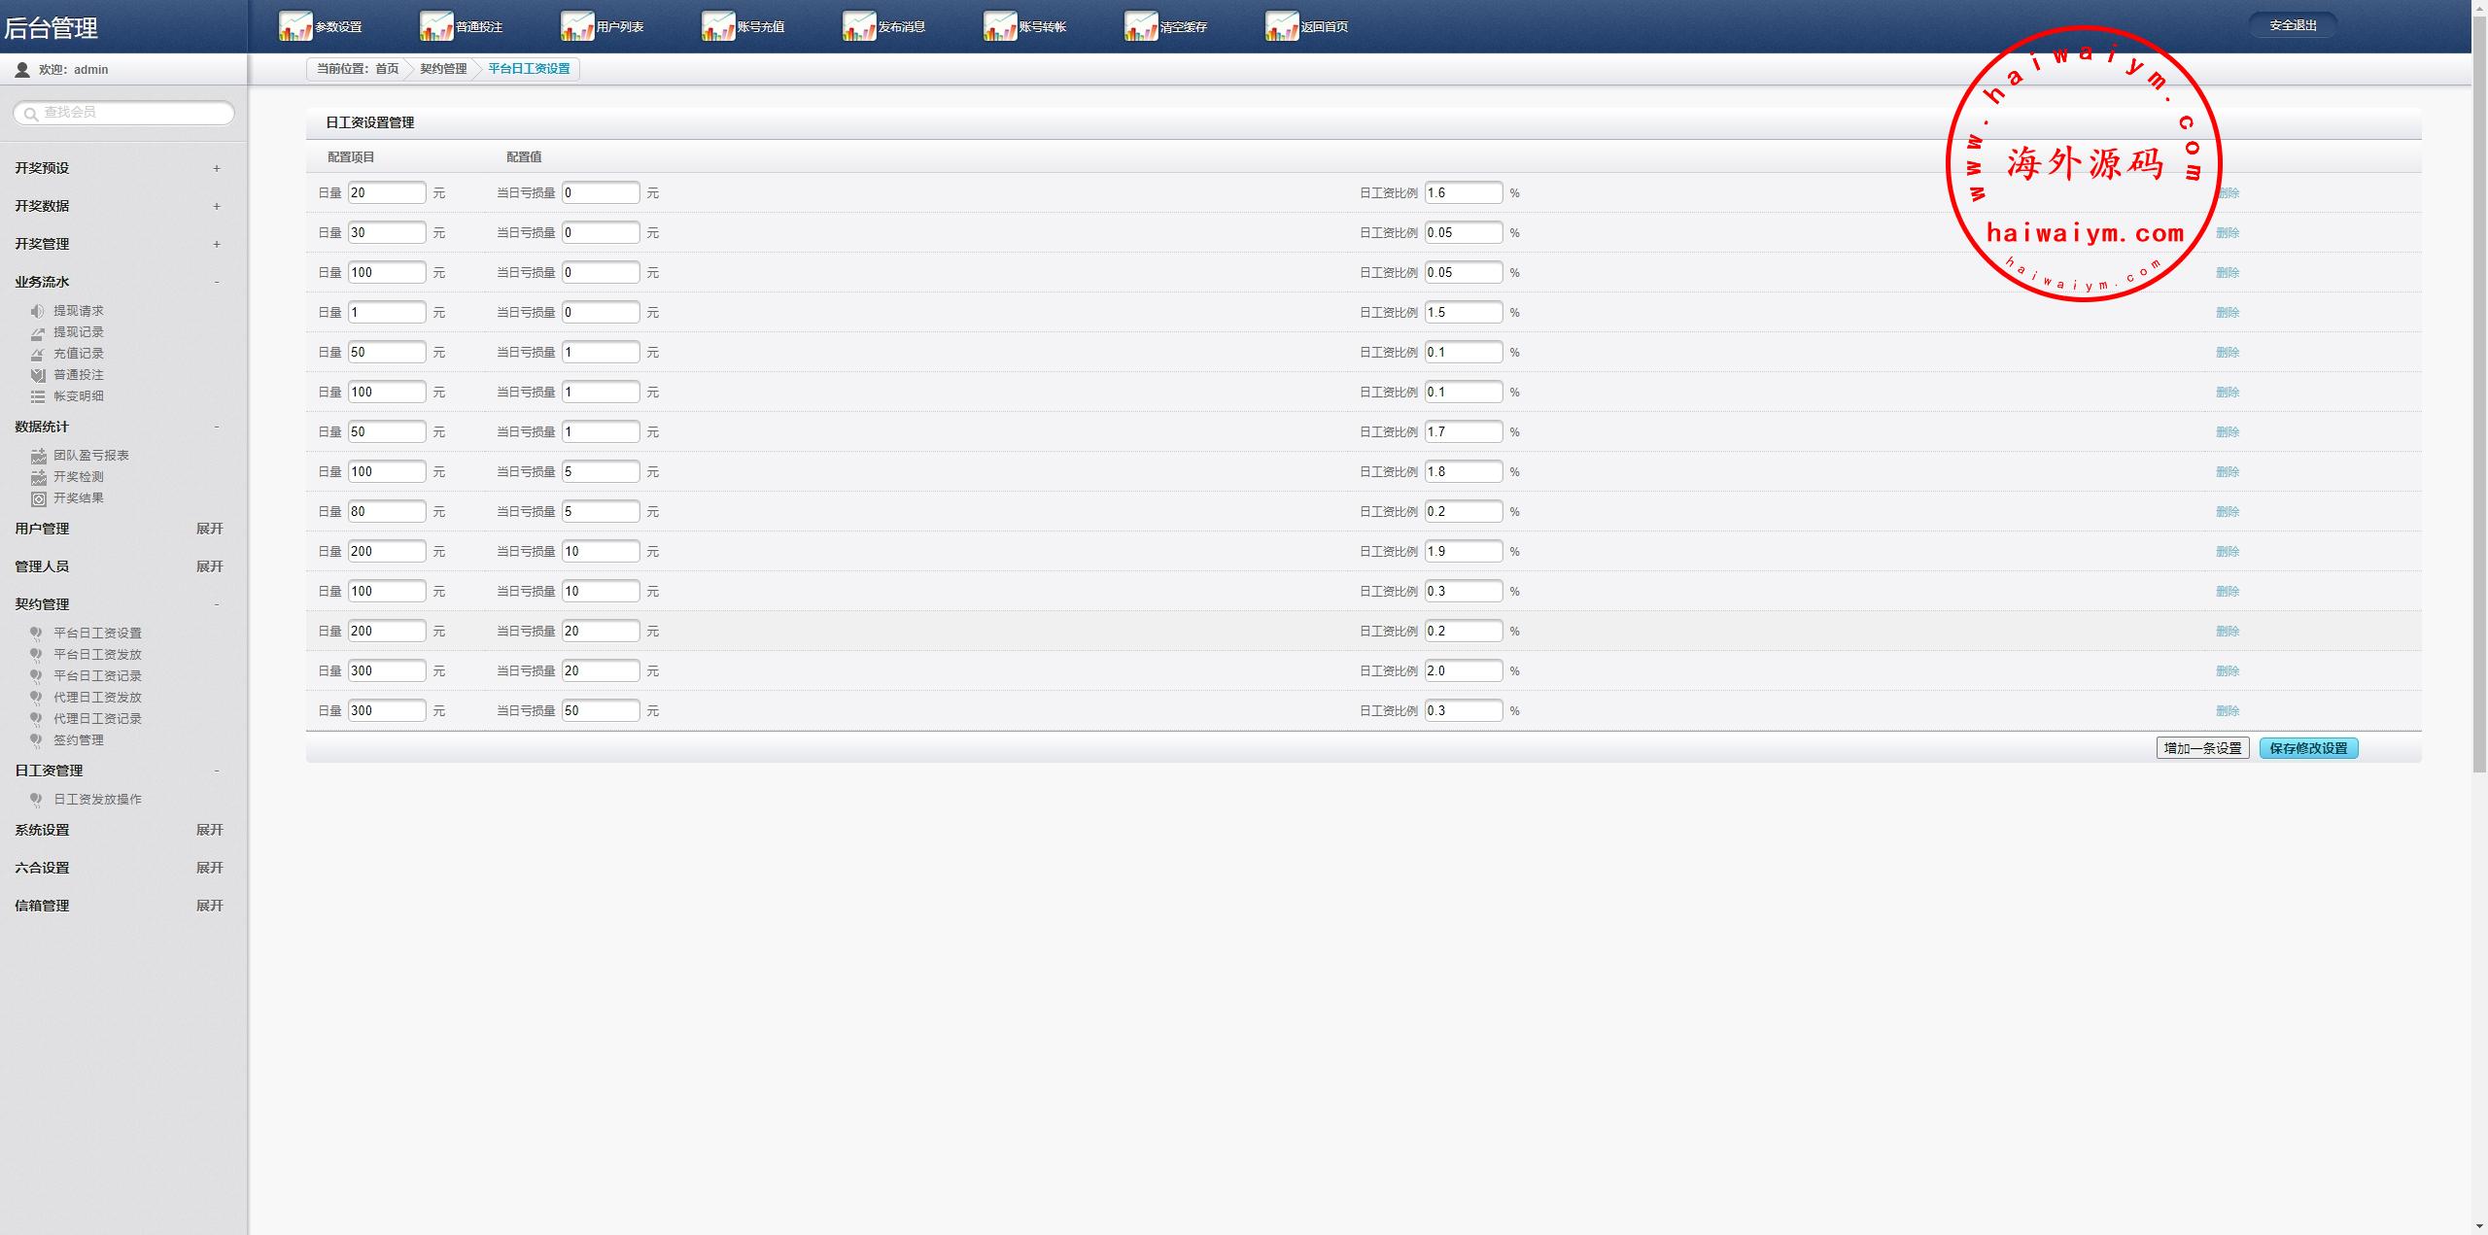Click the 账号充值 chart icon
This screenshot has height=1235, width=2488.
(x=718, y=26)
